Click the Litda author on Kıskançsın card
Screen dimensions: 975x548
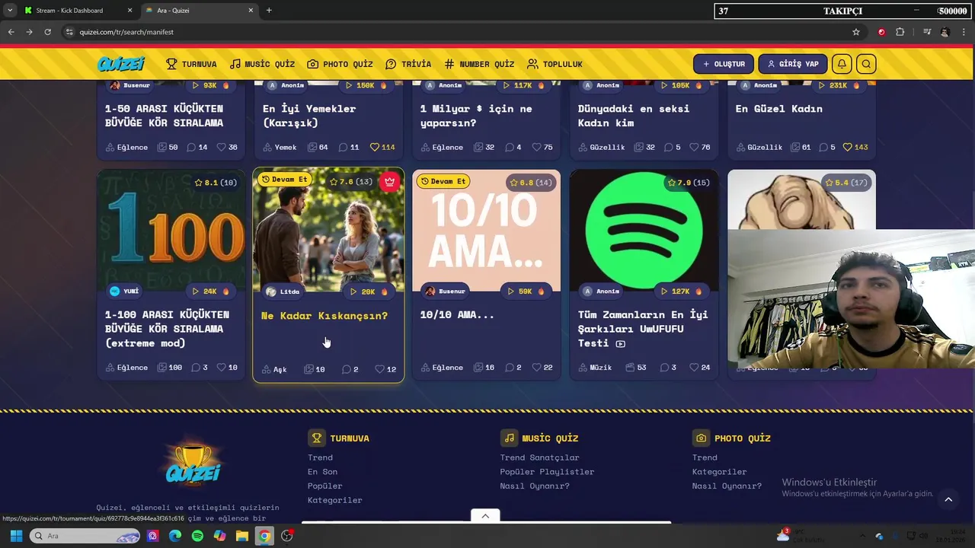tap(283, 292)
